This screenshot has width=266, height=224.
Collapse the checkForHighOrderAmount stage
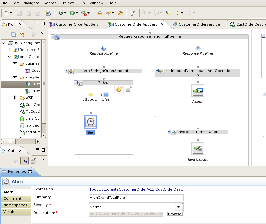click(67, 71)
